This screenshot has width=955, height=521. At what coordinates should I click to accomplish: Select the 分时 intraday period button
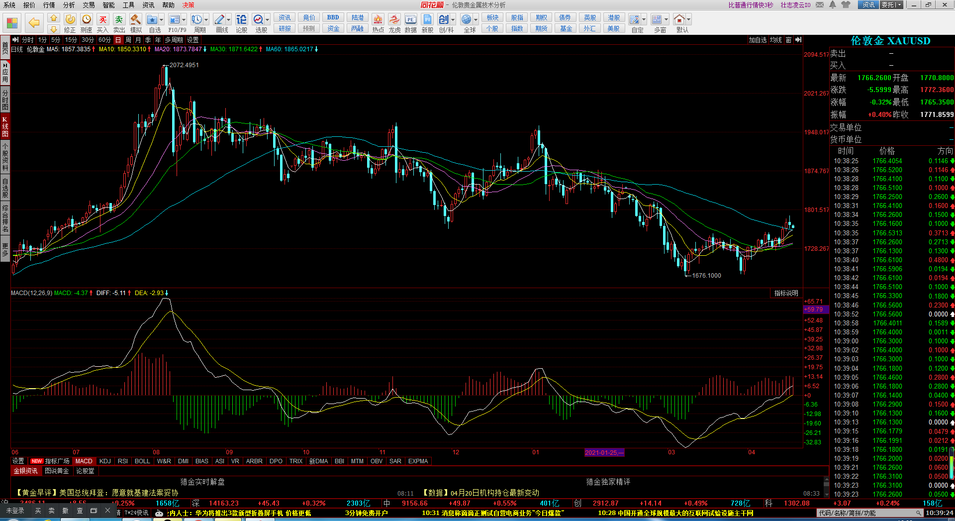coord(28,40)
